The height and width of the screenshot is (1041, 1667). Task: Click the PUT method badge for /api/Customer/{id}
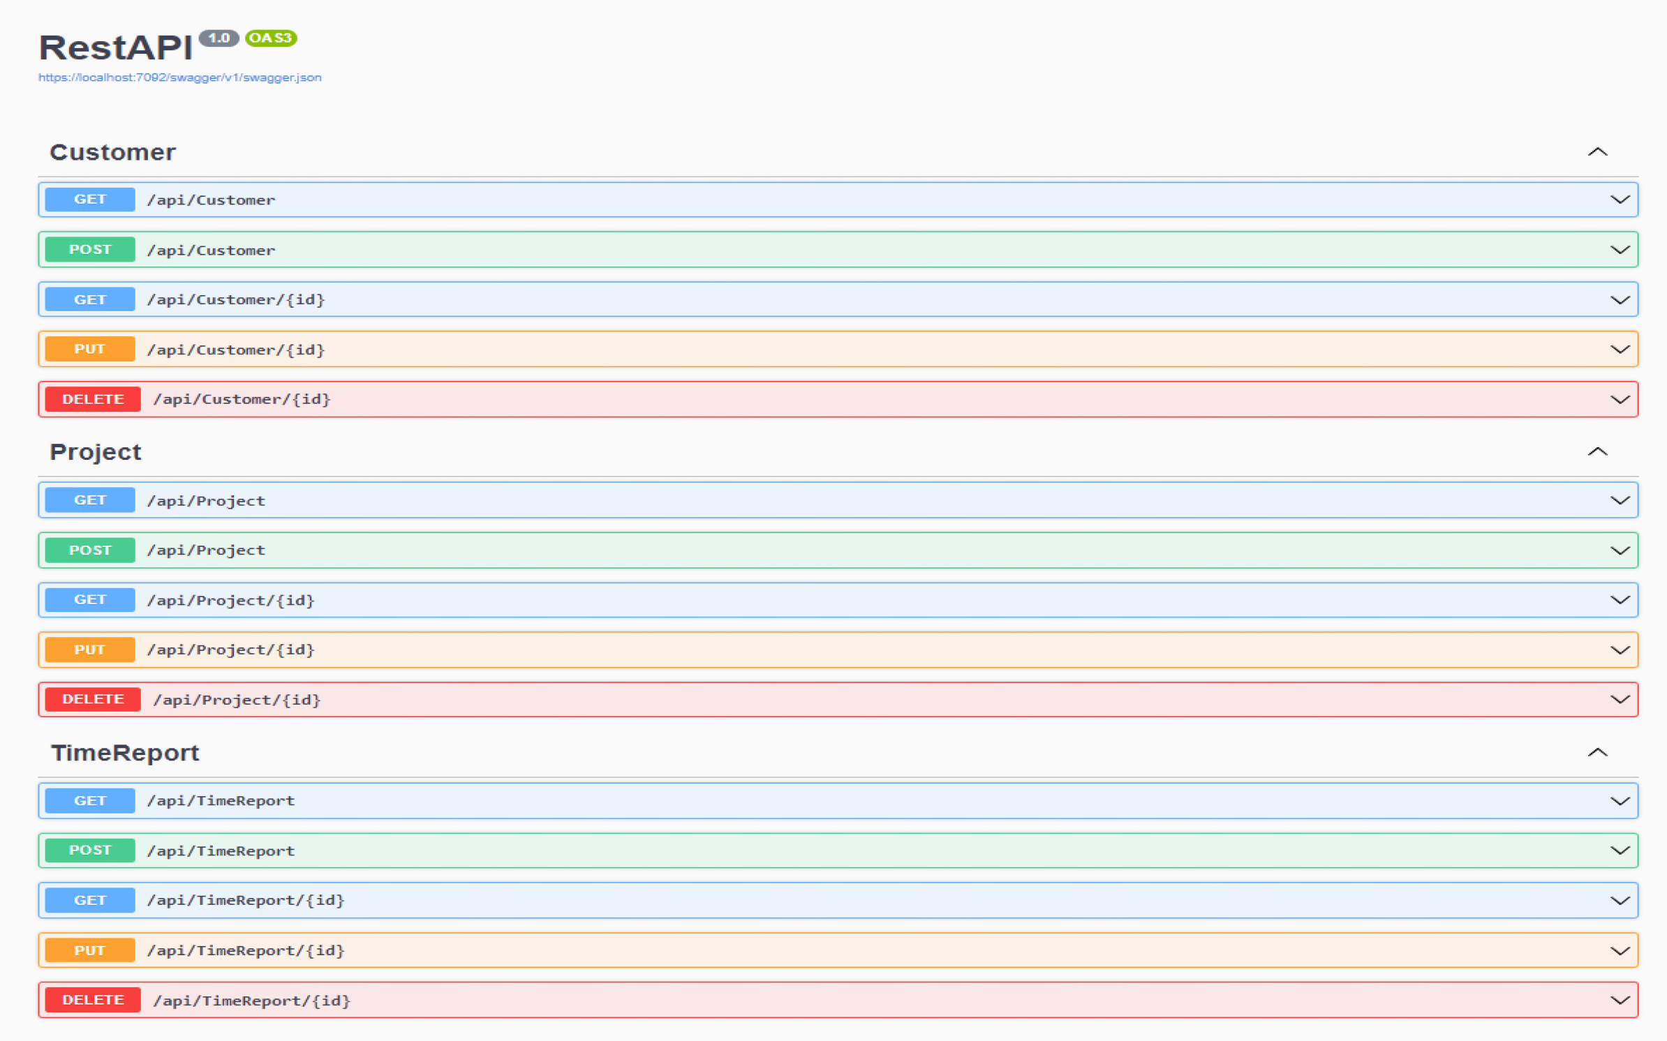[x=90, y=350]
